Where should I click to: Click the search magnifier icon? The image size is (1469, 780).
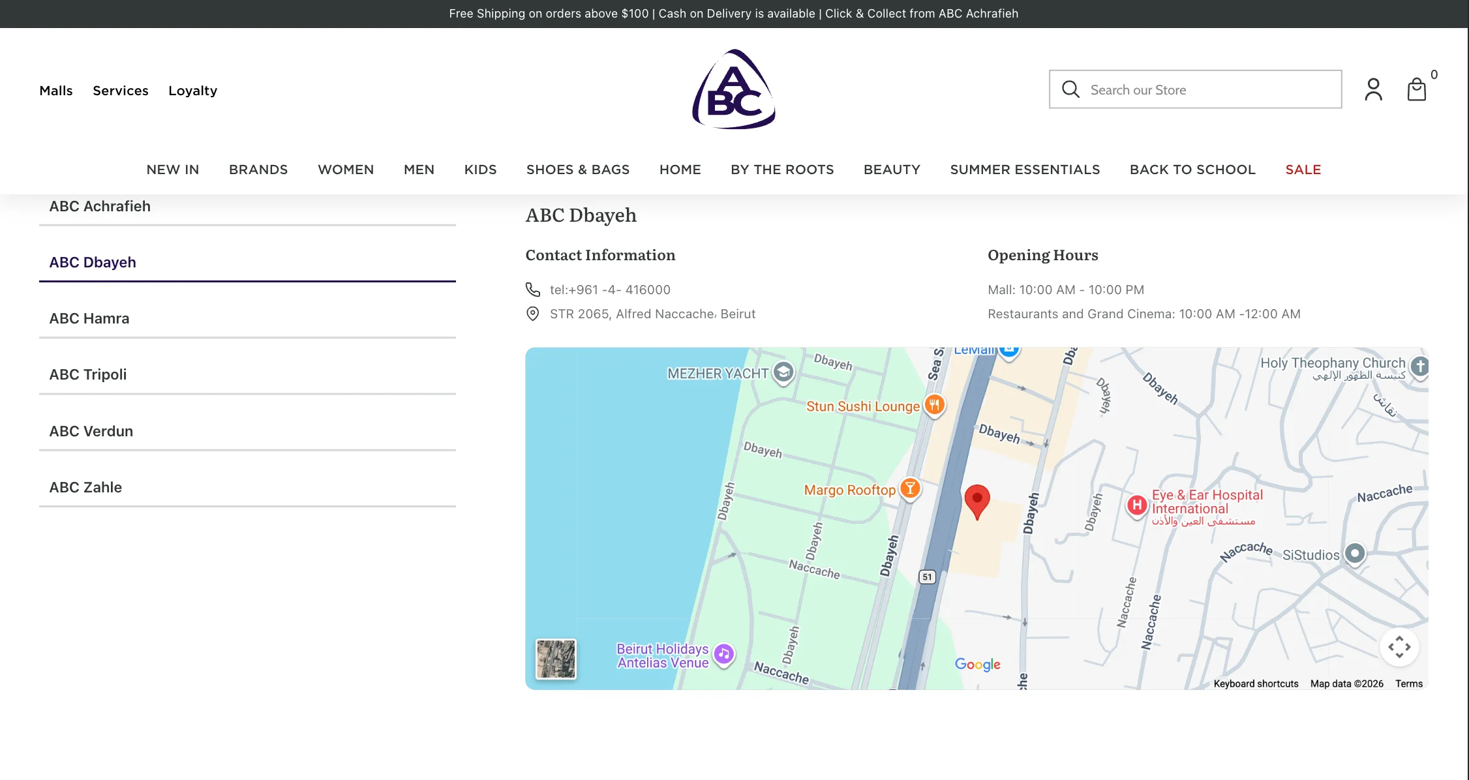(x=1070, y=89)
